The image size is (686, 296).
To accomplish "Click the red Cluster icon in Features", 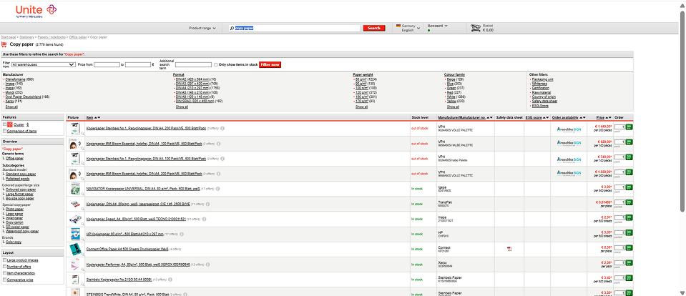I will pos(10,124).
